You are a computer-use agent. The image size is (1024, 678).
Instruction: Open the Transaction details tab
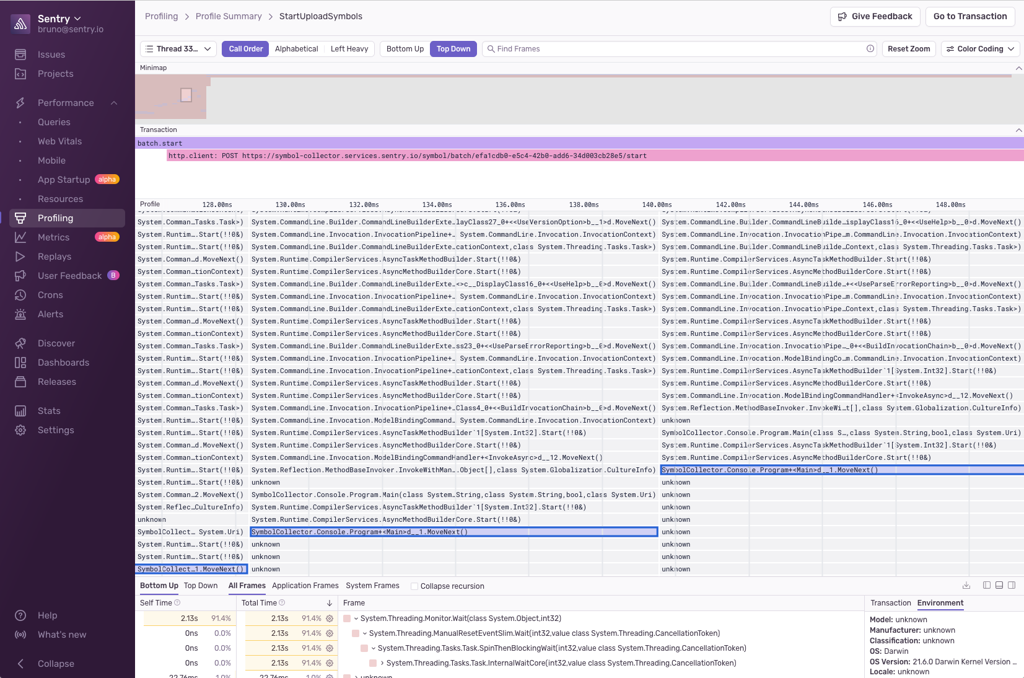(891, 603)
